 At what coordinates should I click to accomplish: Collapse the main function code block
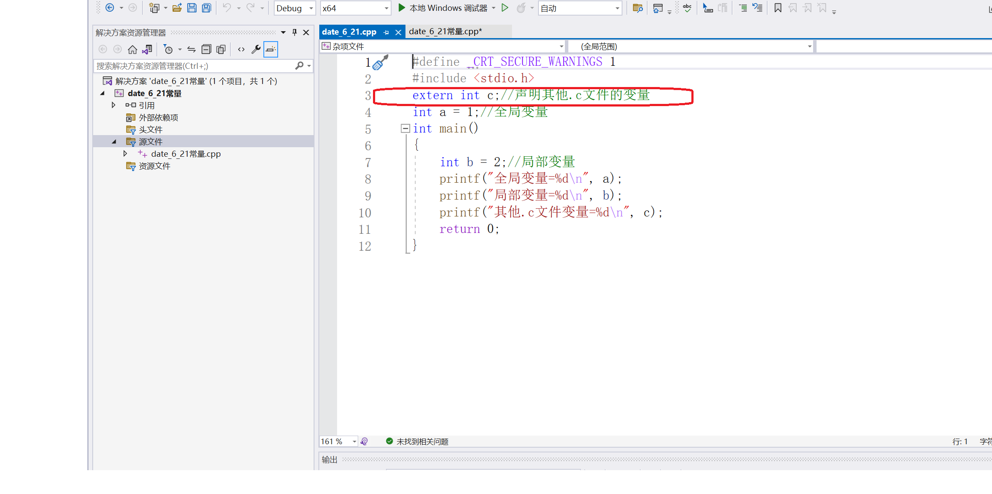(x=405, y=129)
